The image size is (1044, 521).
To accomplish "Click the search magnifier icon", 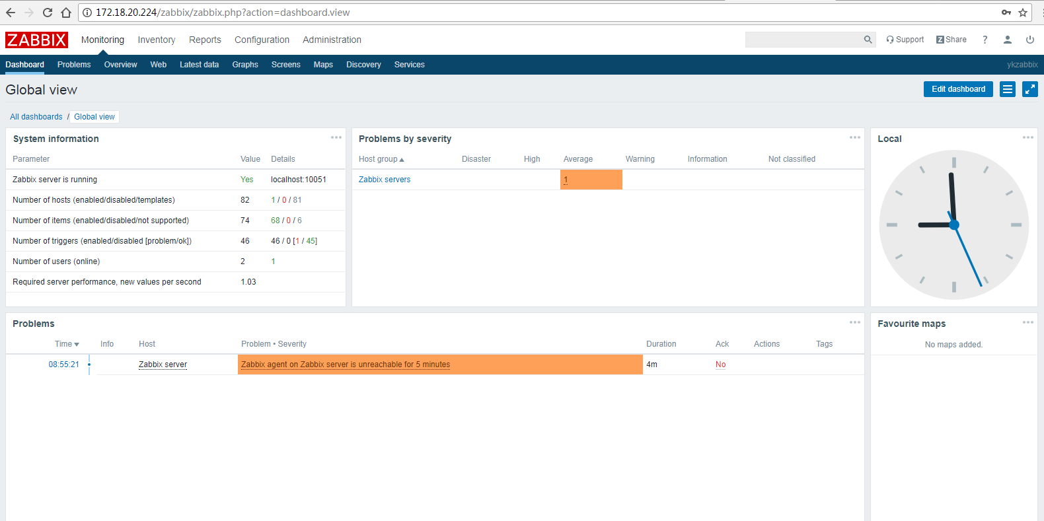I will [x=868, y=40].
